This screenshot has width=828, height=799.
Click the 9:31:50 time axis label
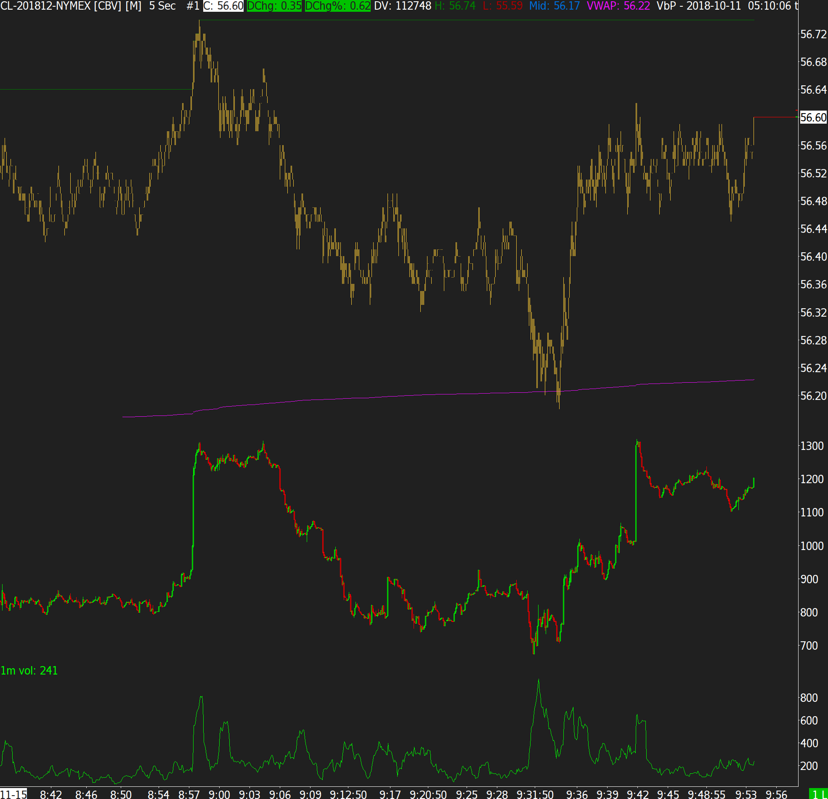[x=535, y=794]
